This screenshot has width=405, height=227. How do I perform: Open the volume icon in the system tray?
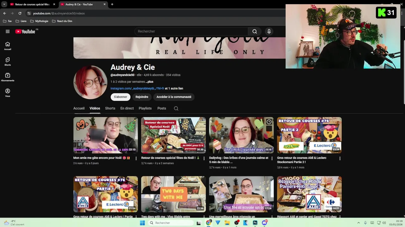(384, 223)
